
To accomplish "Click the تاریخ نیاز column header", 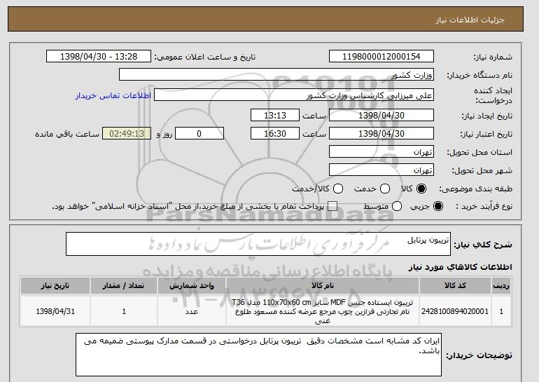I will [x=55, y=286].
